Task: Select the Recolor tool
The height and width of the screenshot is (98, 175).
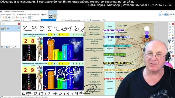Action: tap(173, 46)
